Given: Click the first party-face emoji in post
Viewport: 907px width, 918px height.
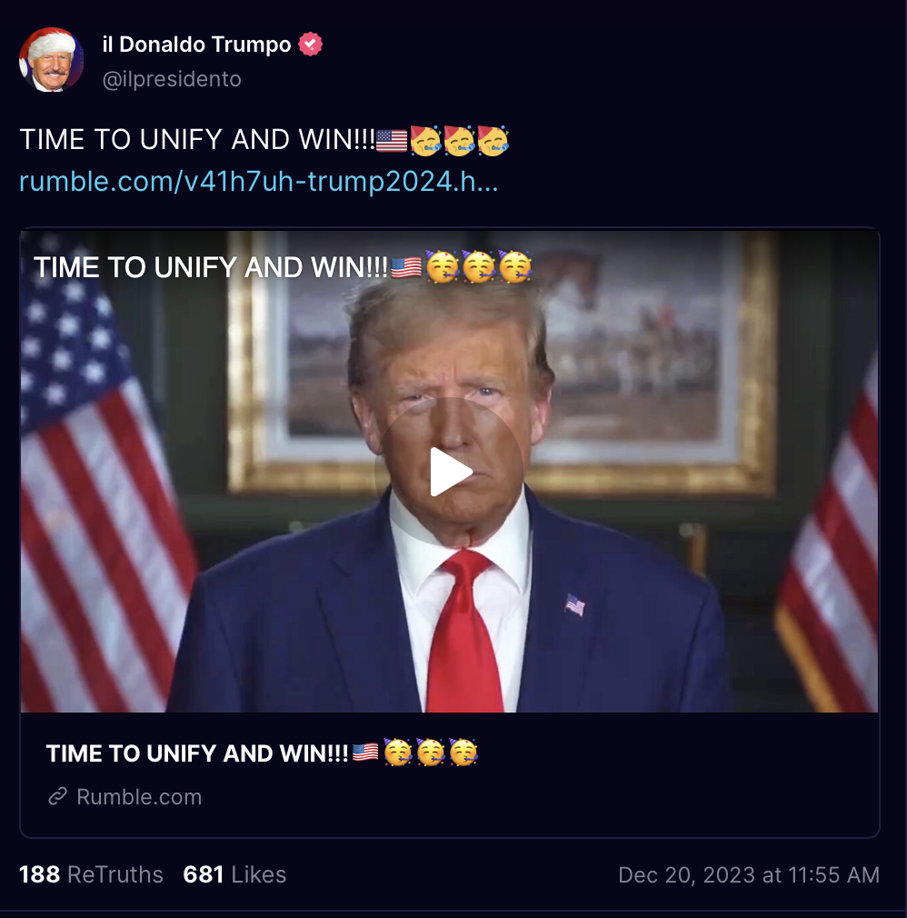Looking at the screenshot, I should [425, 141].
